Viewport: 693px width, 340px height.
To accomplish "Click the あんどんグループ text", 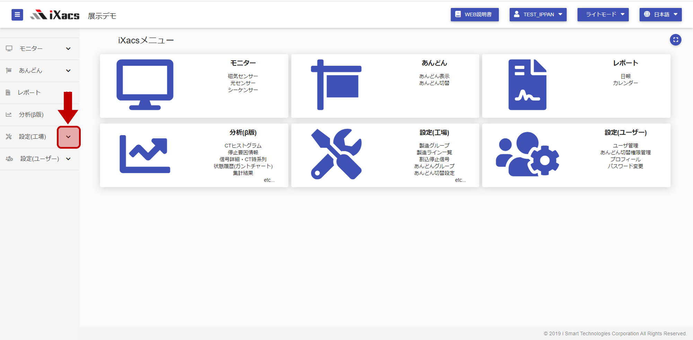I will (434, 166).
